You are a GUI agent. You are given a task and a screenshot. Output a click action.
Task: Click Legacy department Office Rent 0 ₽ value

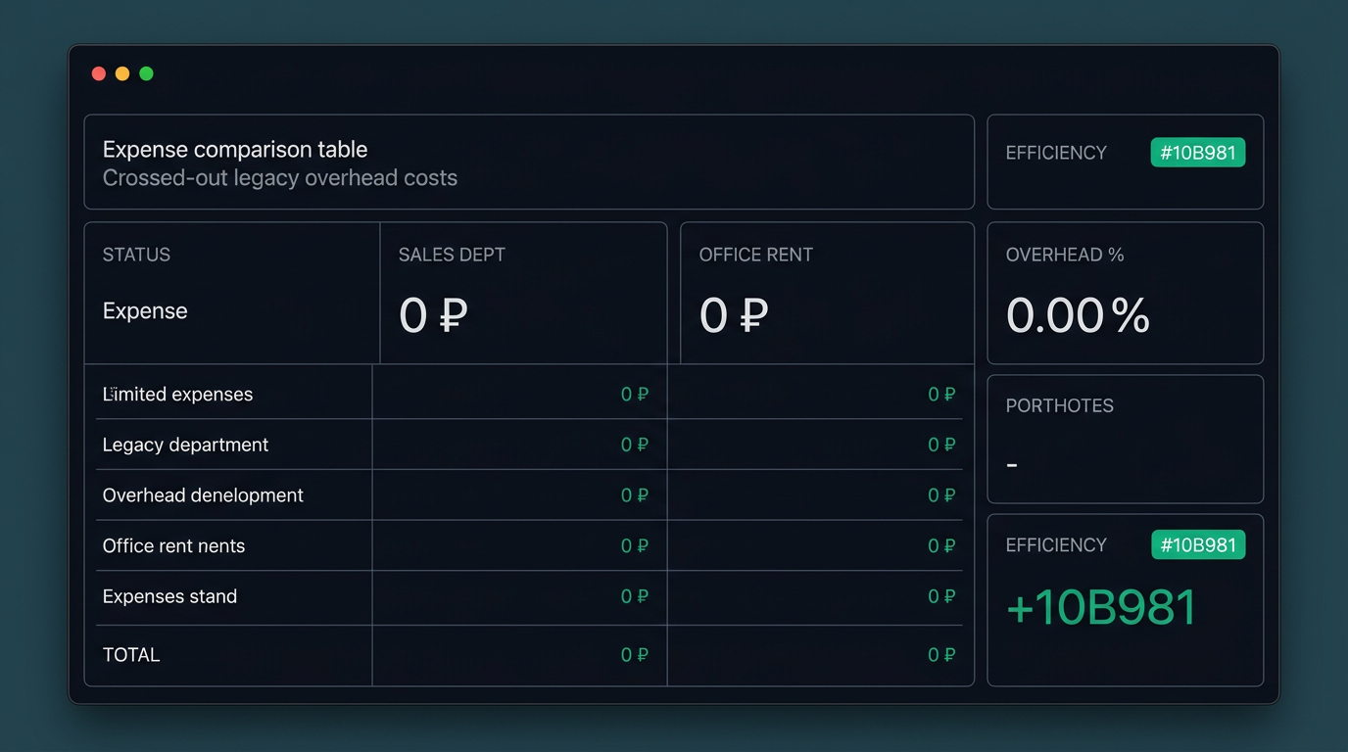[941, 445]
